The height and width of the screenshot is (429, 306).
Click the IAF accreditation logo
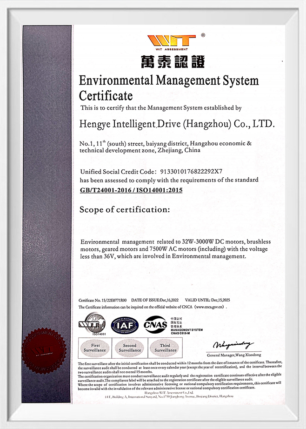(x=125, y=325)
